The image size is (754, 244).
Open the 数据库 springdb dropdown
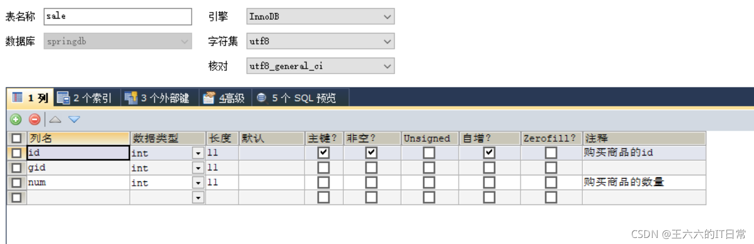click(118, 41)
